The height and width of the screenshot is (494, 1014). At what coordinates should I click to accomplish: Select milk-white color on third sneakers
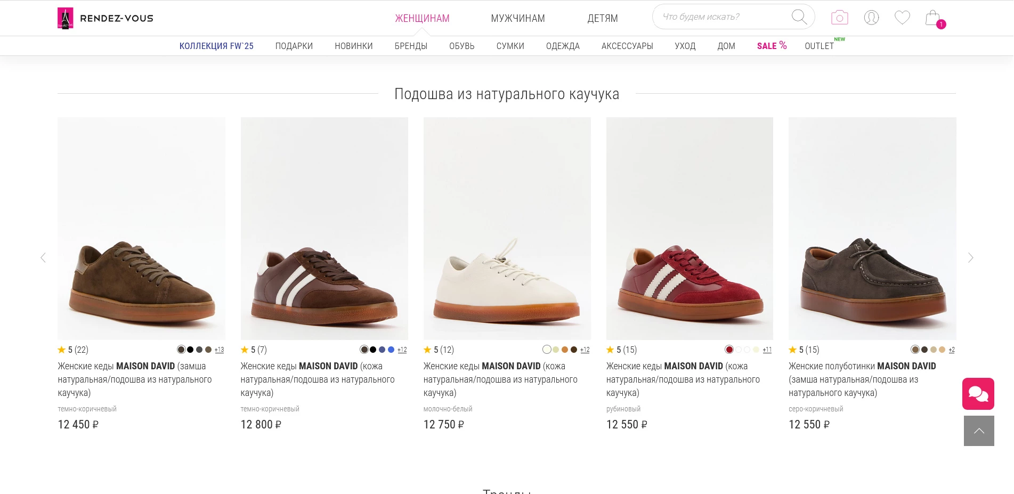(547, 350)
